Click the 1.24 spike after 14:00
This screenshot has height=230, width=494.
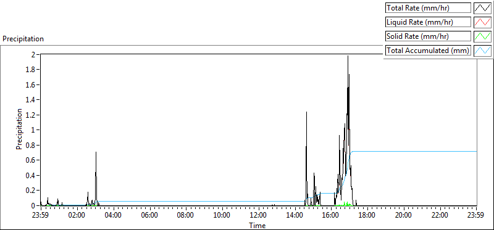coord(306,113)
